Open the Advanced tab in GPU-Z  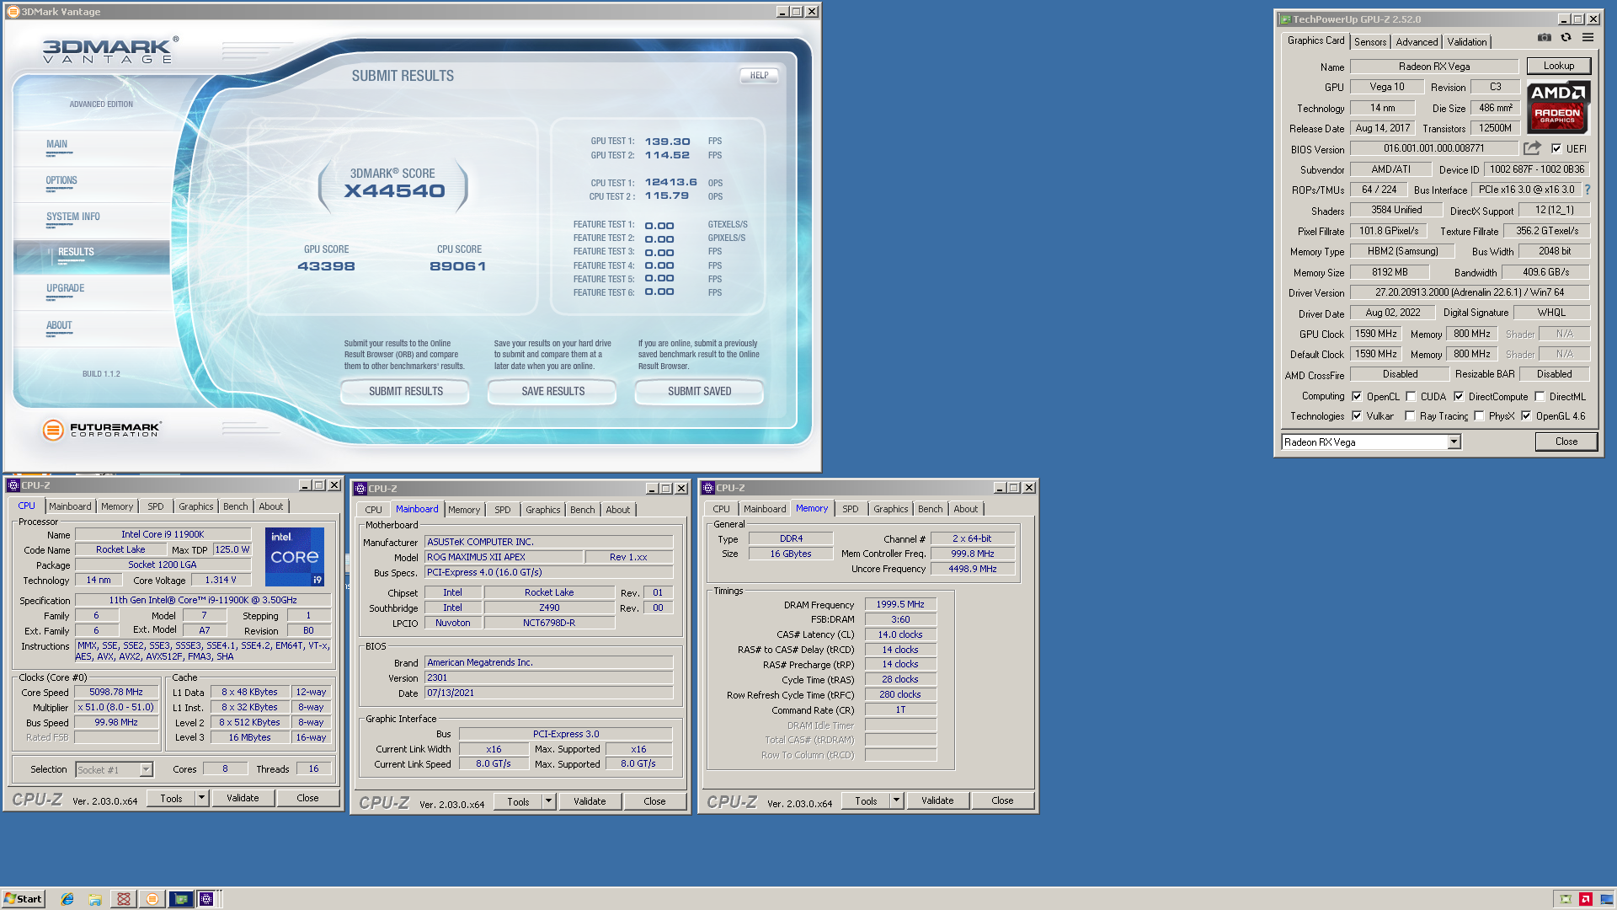pyautogui.click(x=1417, y=42)
